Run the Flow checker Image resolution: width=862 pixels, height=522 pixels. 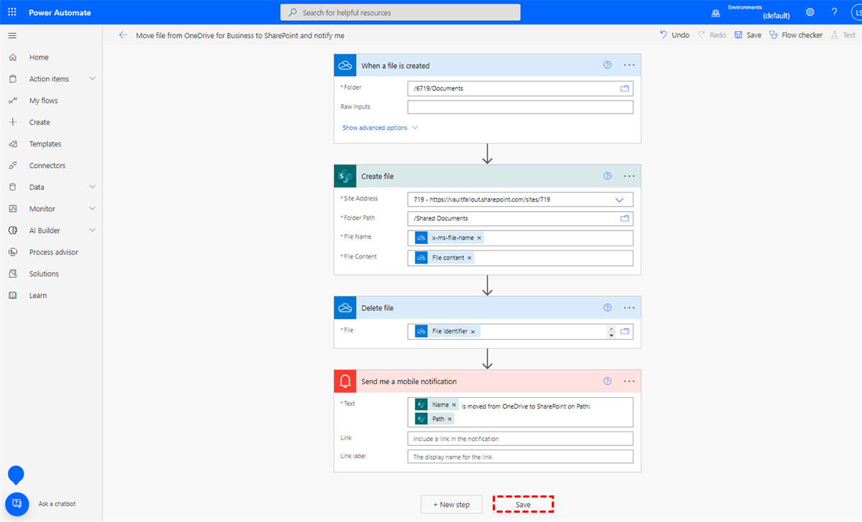(x=796, y=34)
